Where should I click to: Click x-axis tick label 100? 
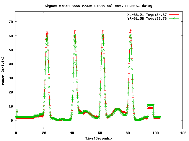pyautogui.click(x=155, y=133)
